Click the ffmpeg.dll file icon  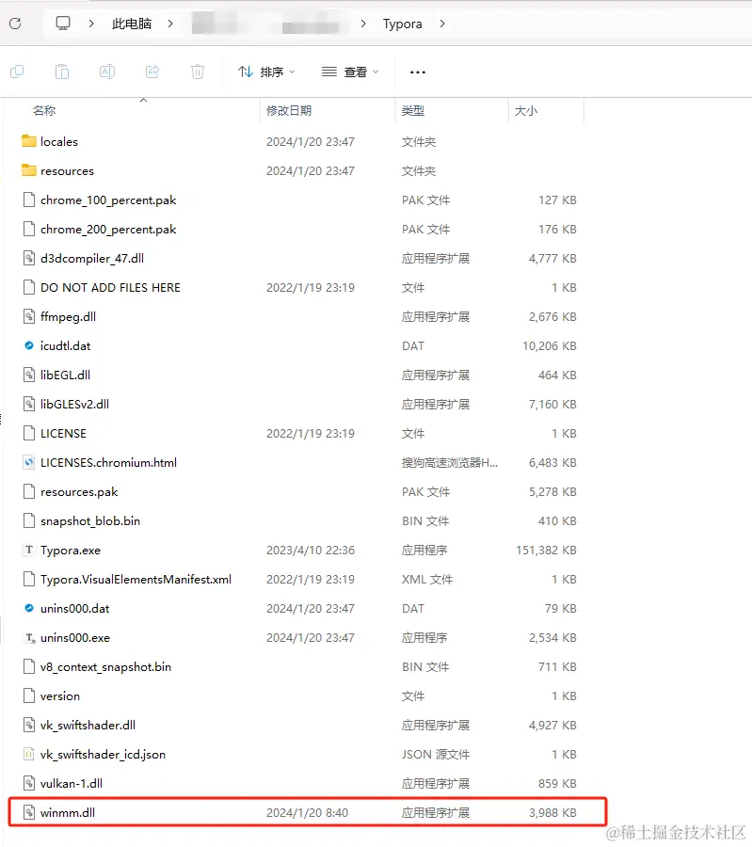coord(29,316)
